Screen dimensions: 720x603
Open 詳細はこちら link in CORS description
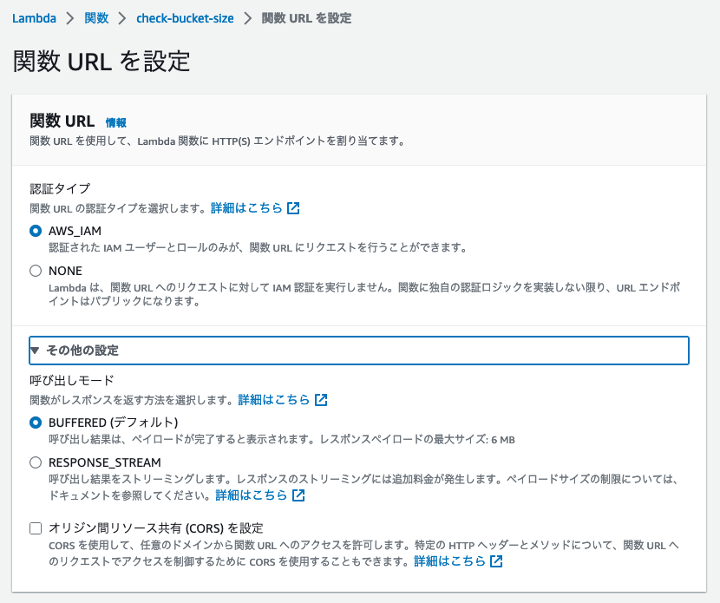[x=450, y=560]
